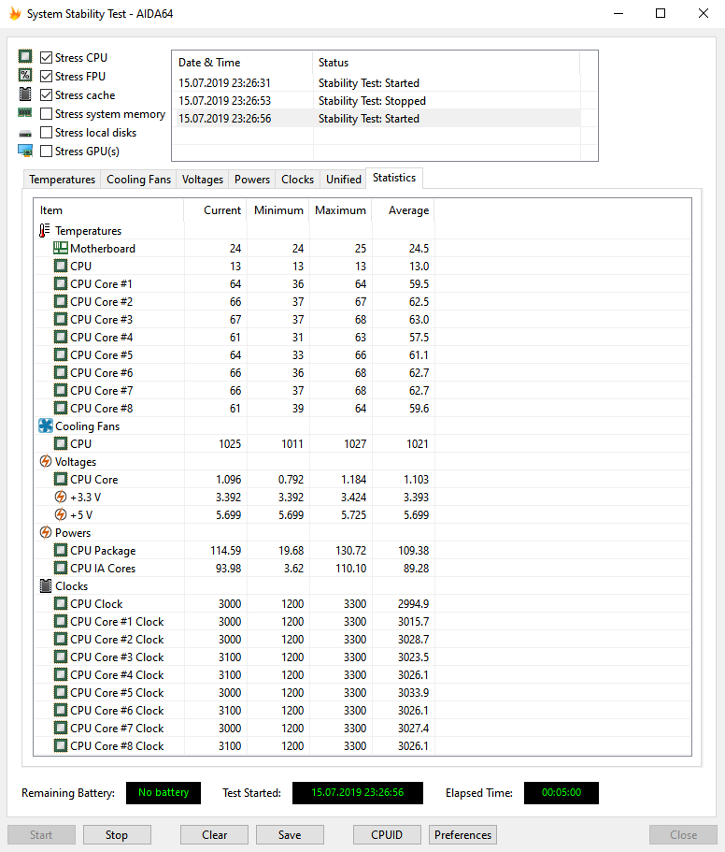725x852 pixels.
Task: Click the chip icon of CPU Core #8 temperature
Action: tap(60, 408)
